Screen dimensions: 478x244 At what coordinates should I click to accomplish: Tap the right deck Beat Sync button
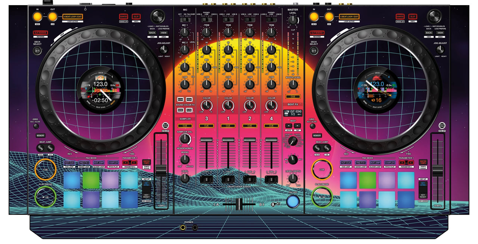pyautogui.click(x=442, y=126)
